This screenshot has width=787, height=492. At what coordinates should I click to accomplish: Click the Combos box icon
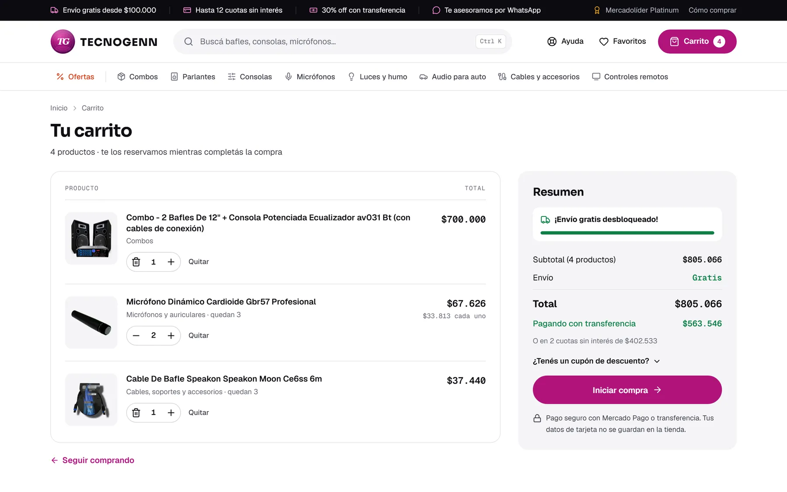(x=121, y=77)
